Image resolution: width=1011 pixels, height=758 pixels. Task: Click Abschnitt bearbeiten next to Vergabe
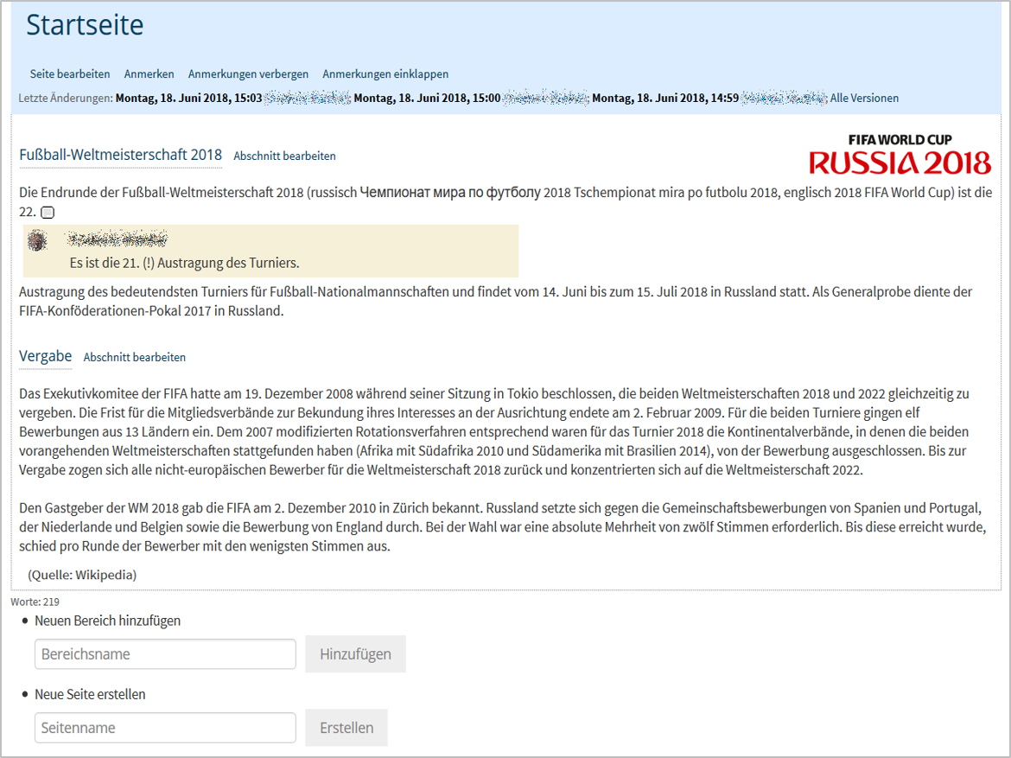point(134,357)
